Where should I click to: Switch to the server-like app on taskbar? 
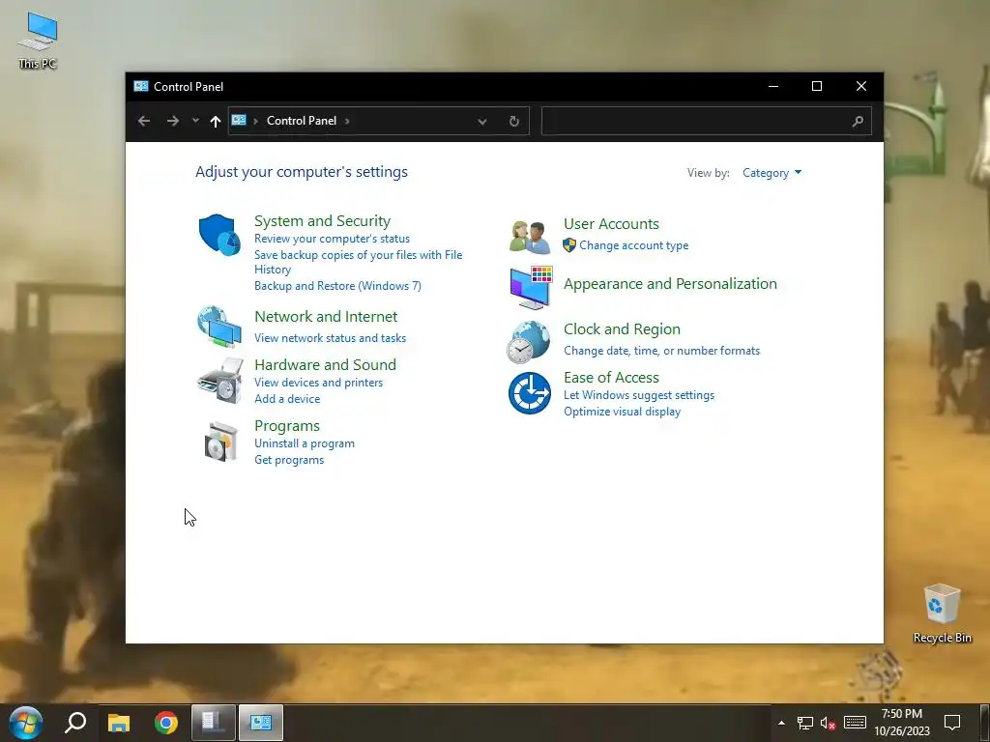[214, 723]
